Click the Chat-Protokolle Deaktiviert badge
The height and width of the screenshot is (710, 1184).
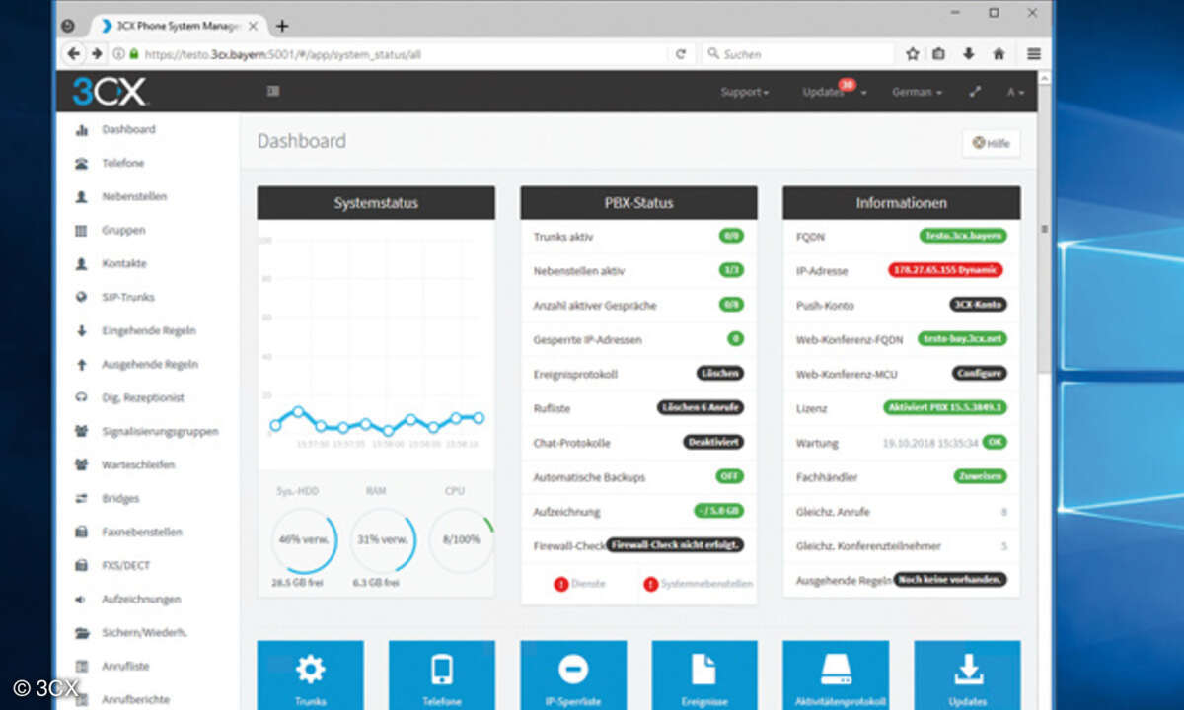[713, 442]
